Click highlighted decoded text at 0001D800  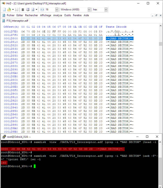tap(120, 38)
